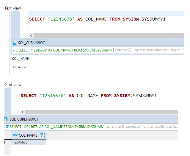Screen dimensions: 190x156
Task: Select row header of first grid row
Action: (8, 142)
